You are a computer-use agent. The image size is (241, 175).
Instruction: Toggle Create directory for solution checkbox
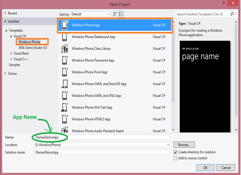point(175,152)
